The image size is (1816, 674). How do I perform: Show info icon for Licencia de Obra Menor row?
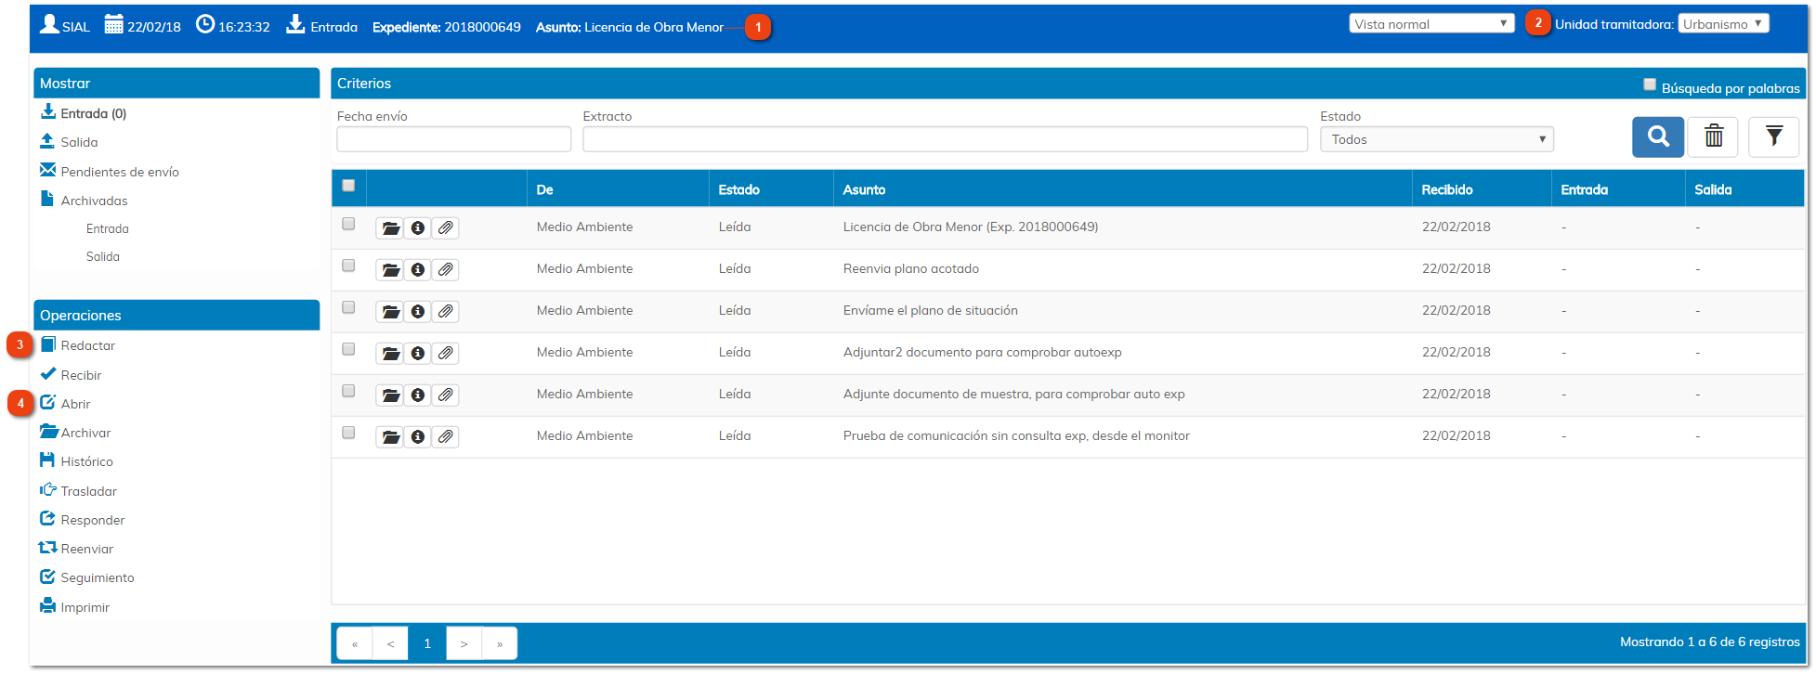(418, 227)
